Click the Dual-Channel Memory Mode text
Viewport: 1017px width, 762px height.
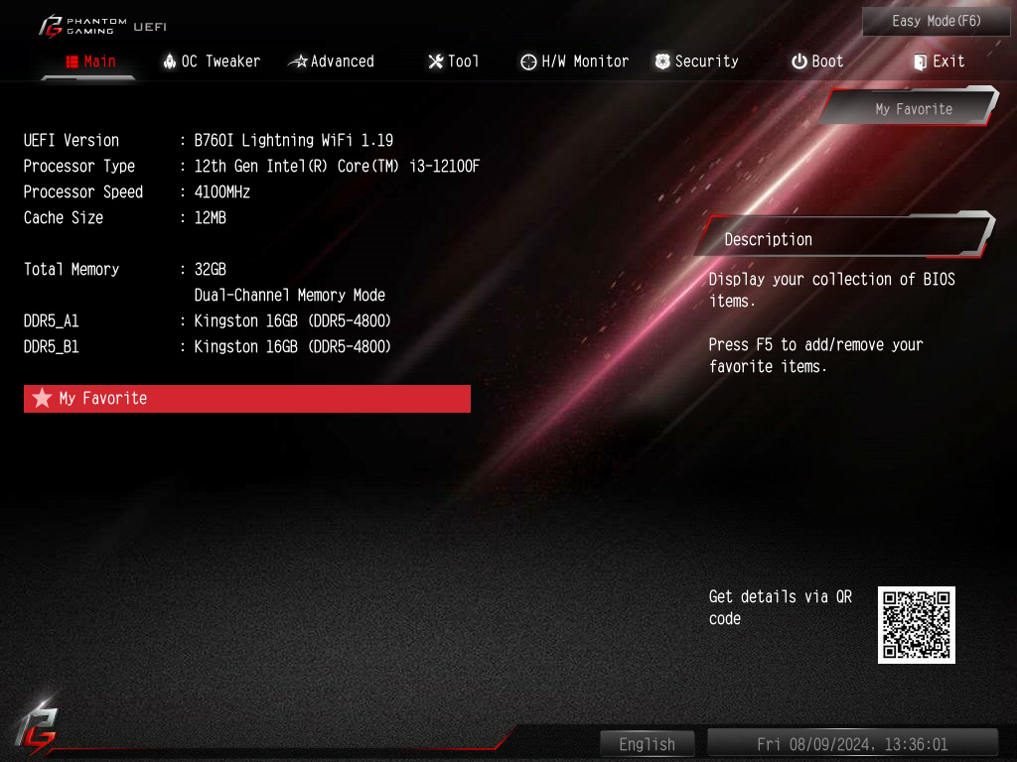coord(290,296)
